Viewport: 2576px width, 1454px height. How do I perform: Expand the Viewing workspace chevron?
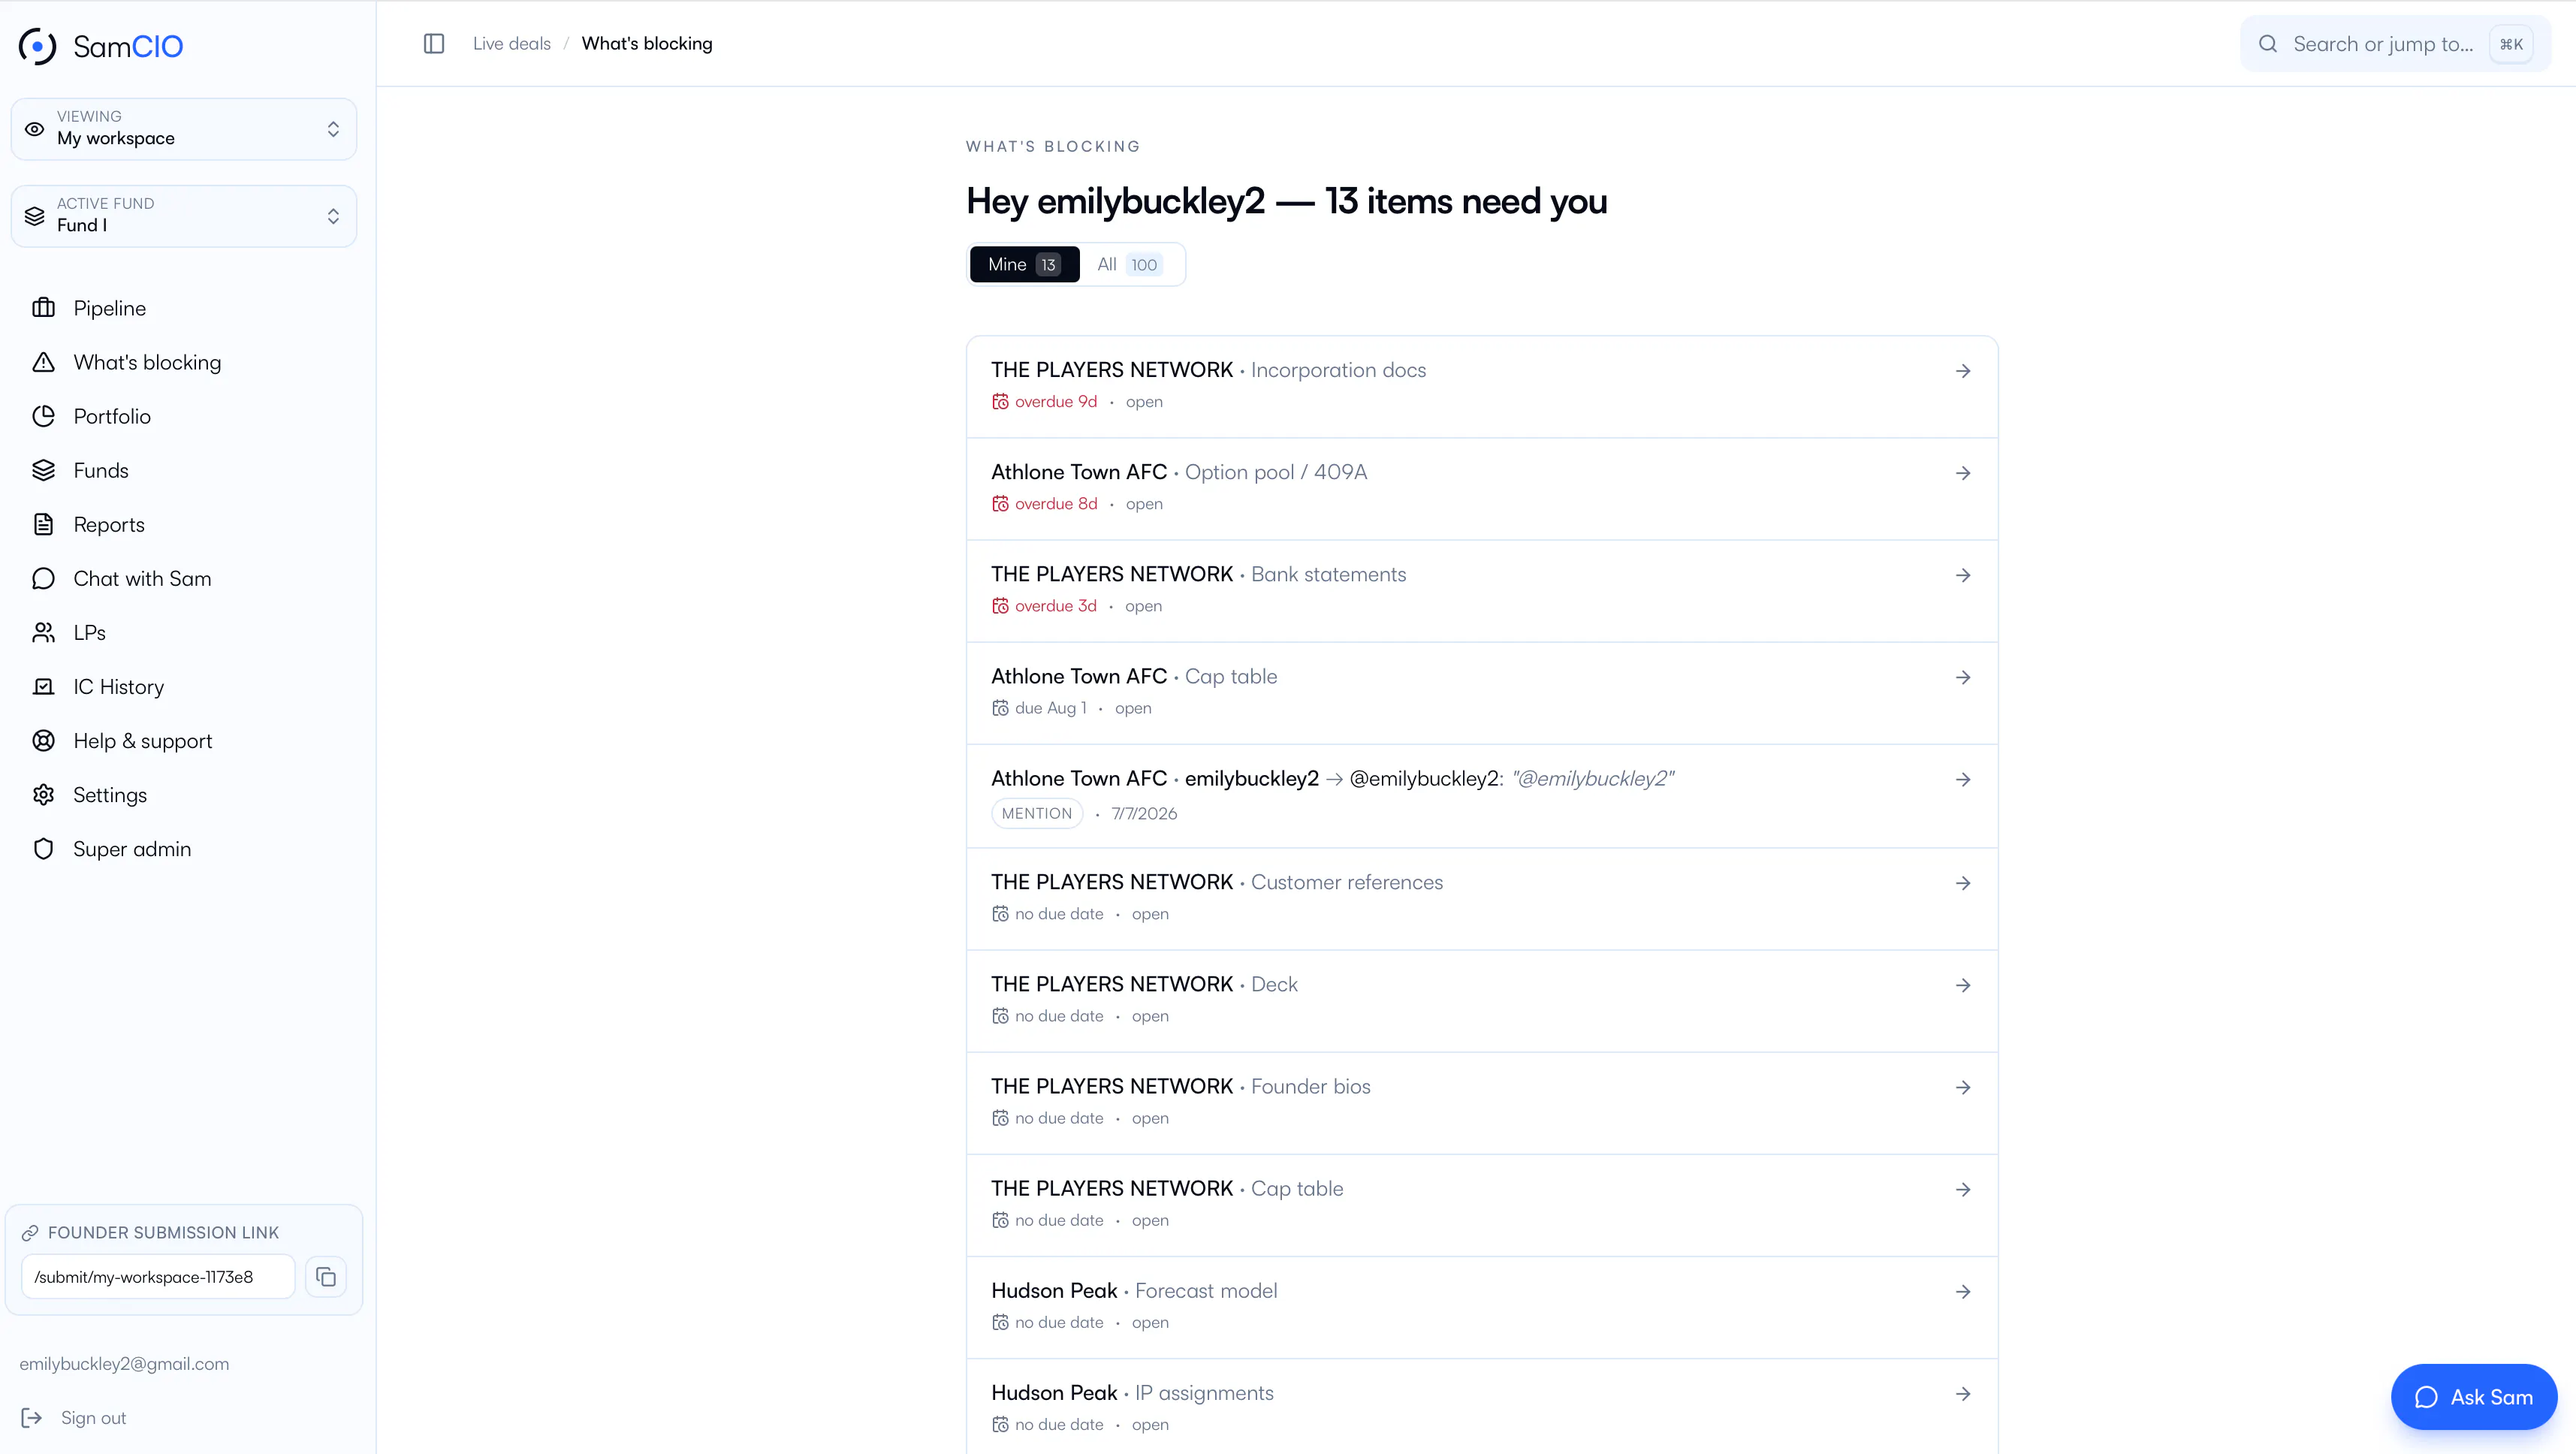333,129
